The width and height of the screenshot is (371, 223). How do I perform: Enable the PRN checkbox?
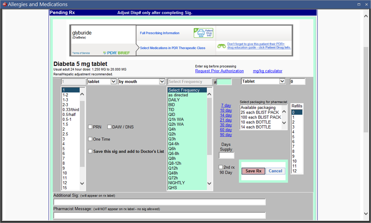click(x=90, y=127)
